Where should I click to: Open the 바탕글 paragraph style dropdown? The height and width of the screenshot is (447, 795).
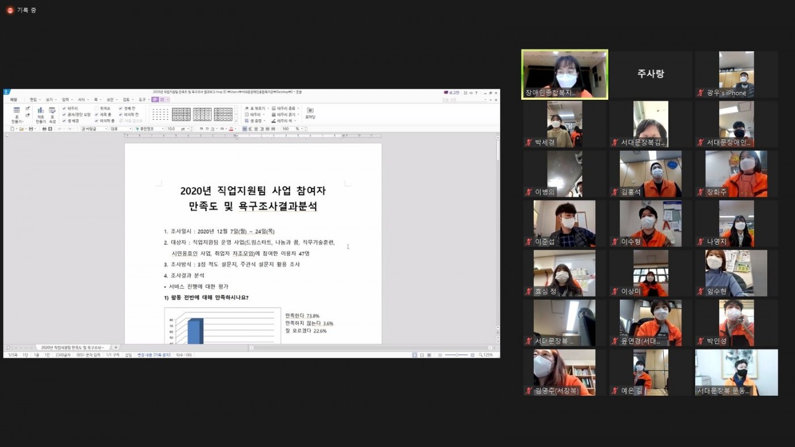click(x=94, y=129)
